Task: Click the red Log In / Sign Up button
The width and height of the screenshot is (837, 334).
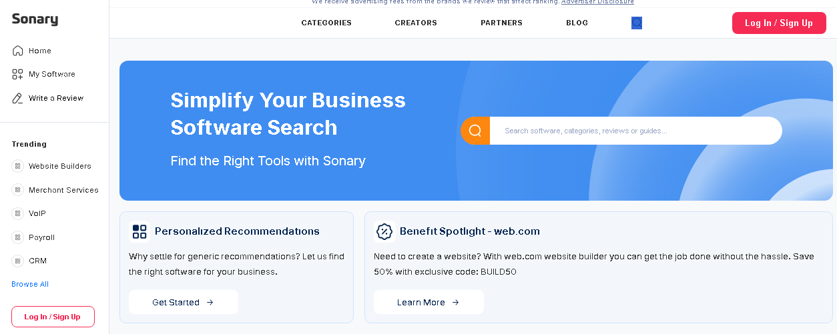Action: point(779,23)
